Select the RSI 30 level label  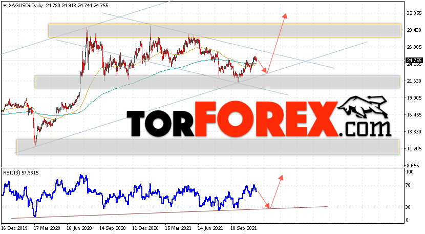tap(408, 207)
